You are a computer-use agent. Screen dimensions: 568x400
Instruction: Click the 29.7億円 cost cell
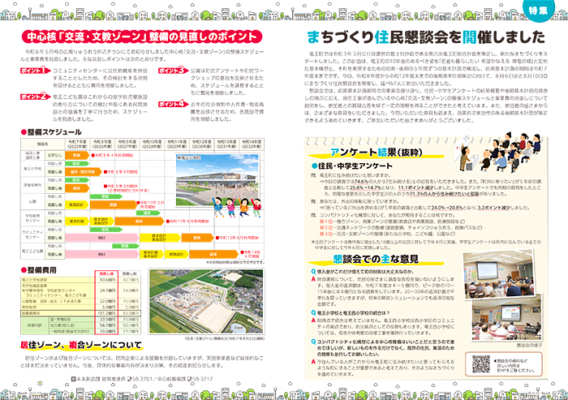pos(107,290)
